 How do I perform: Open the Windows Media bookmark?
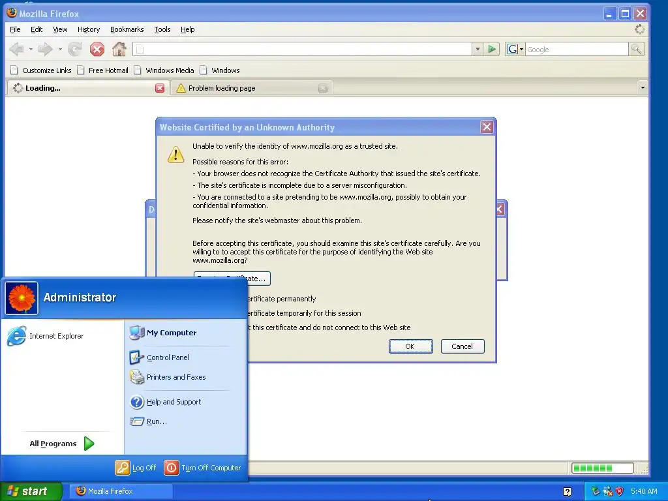(x=164, y=70)
